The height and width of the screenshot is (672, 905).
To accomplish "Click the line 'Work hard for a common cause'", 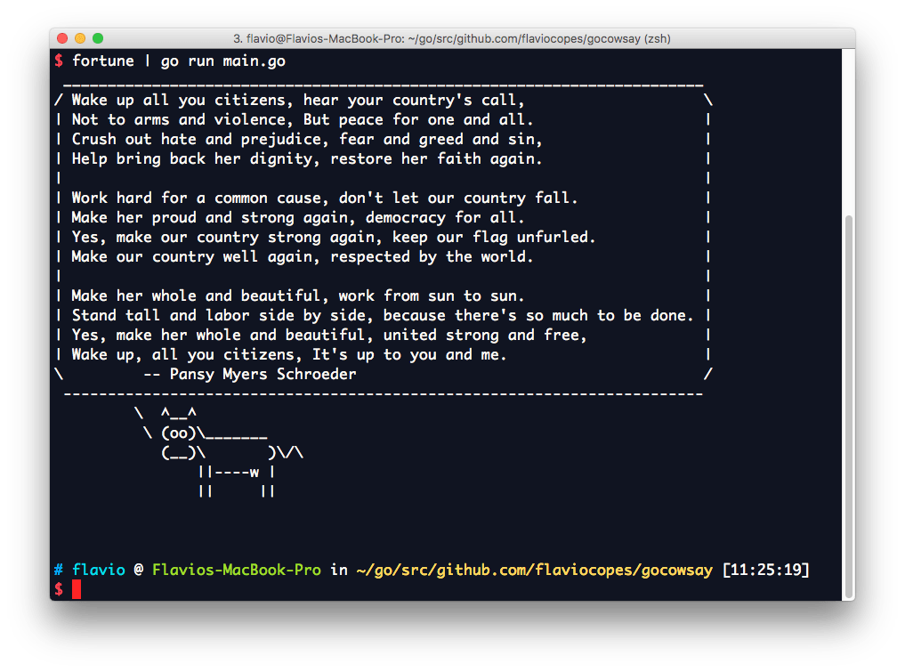I will click(325, 198).
